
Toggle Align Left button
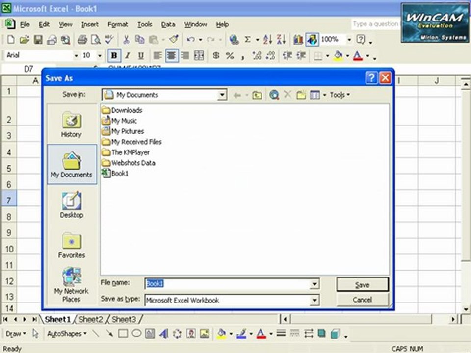click(157, 55)
